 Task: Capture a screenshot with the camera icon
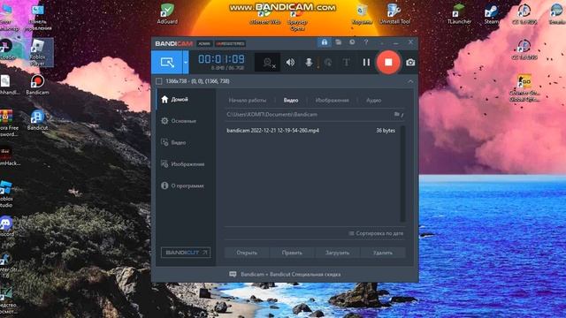pyautogui.click(x=410, y=63)
